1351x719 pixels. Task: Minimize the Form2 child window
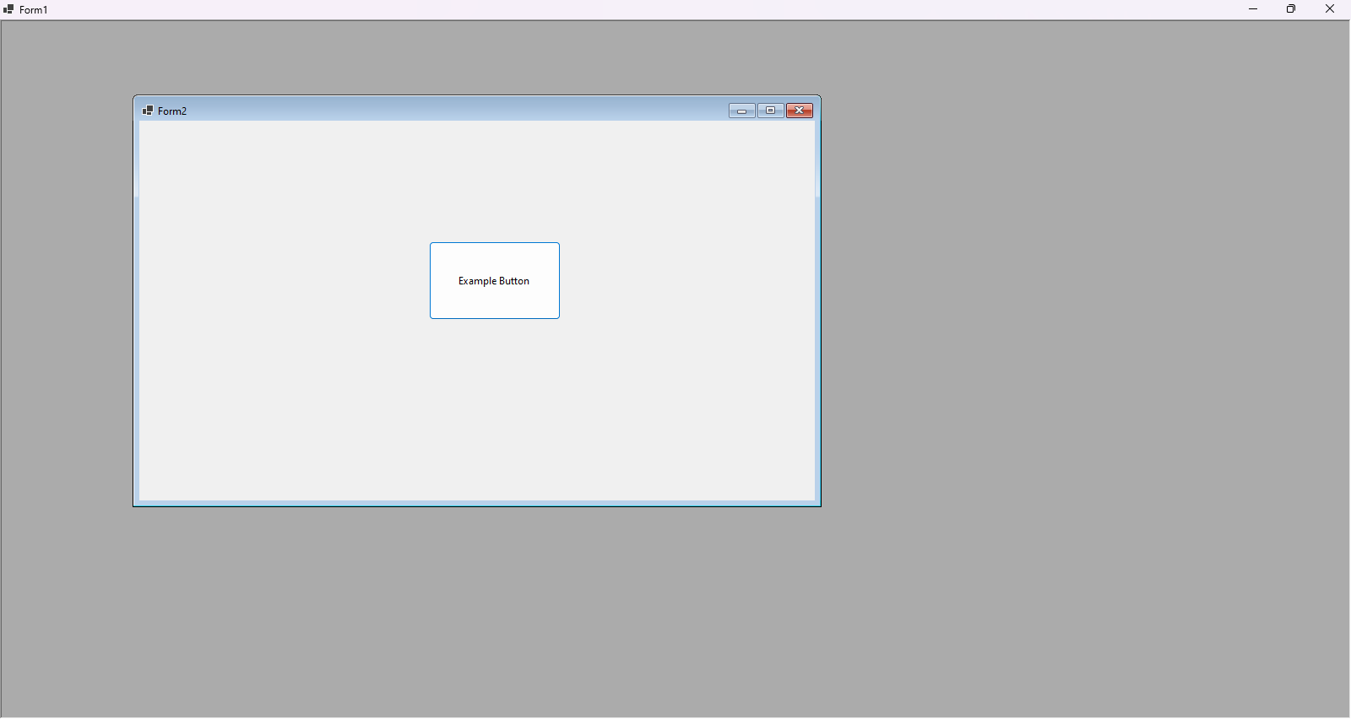tap(742, 111)
